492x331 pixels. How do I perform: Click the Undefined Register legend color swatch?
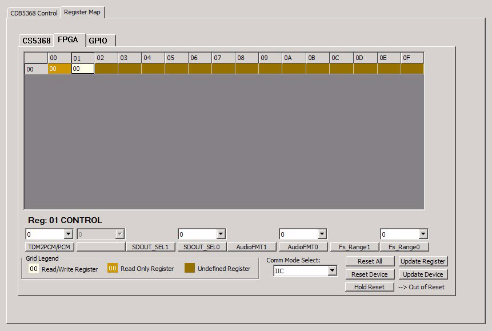pyautogui.click(x=189, y=268)
